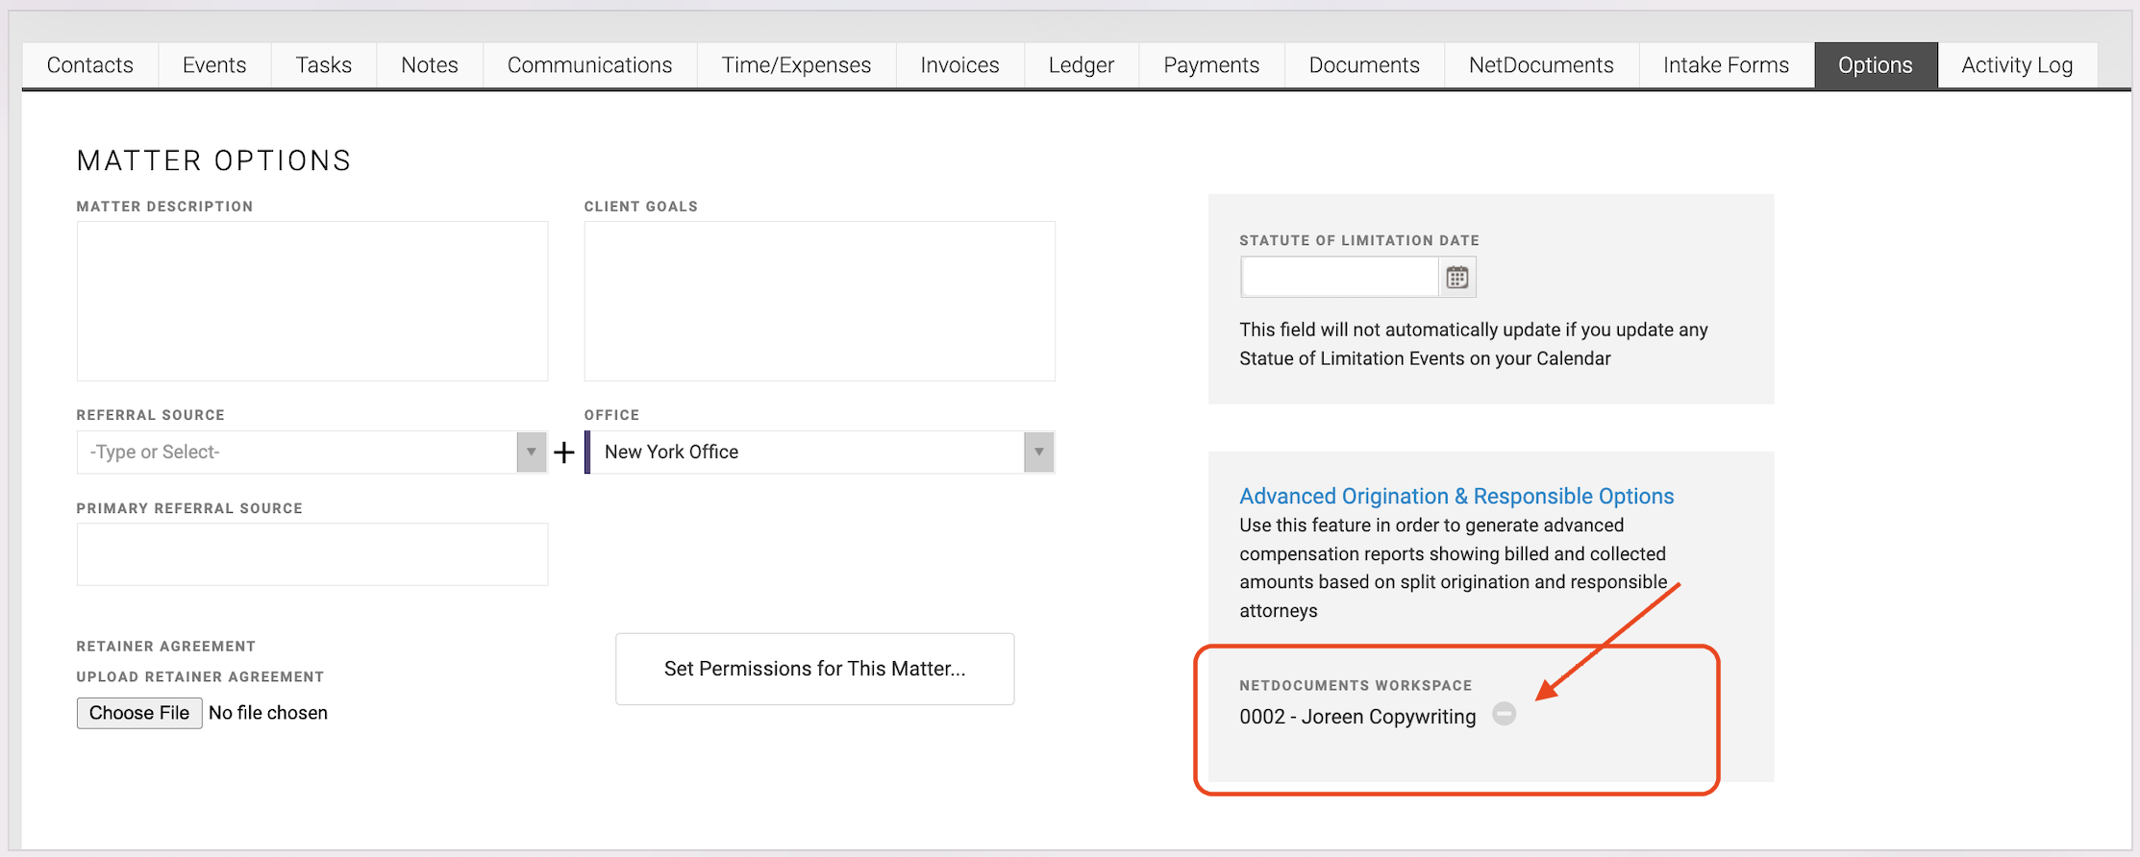The height and width of the screenshot is (857, 2140).
Task: Click into the Client Goals text area
Action: click(x=820, y=301)
